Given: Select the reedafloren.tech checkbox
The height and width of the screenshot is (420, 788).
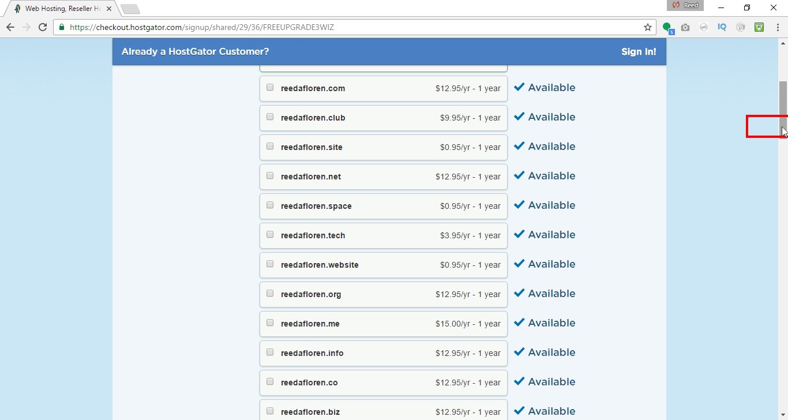Looking at the screenshot, I should coord(270,235).
